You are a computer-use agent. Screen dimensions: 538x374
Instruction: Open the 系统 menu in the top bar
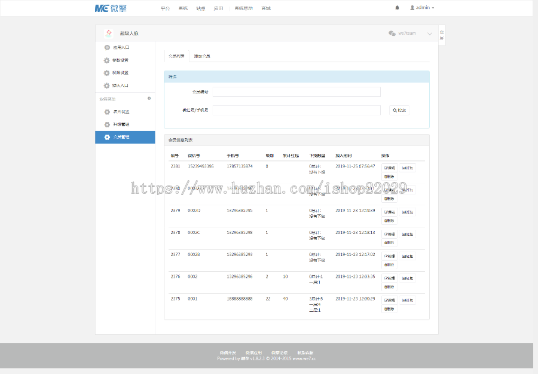(183, 8)
